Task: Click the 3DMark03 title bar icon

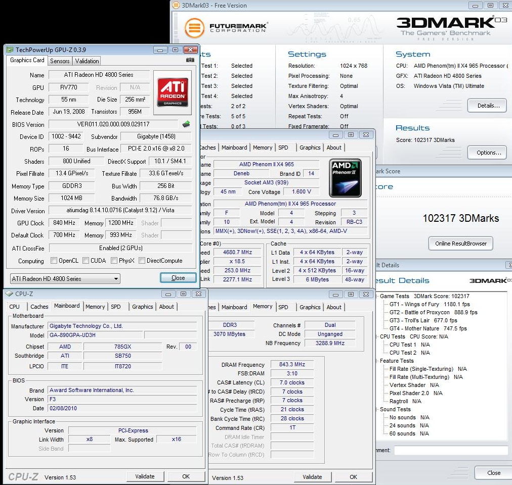Action: tap(176, 6)
